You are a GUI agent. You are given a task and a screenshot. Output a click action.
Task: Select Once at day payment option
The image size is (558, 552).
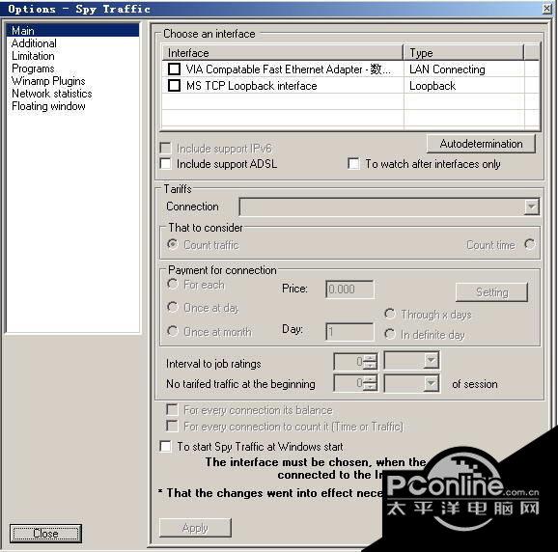coord(173,307)
